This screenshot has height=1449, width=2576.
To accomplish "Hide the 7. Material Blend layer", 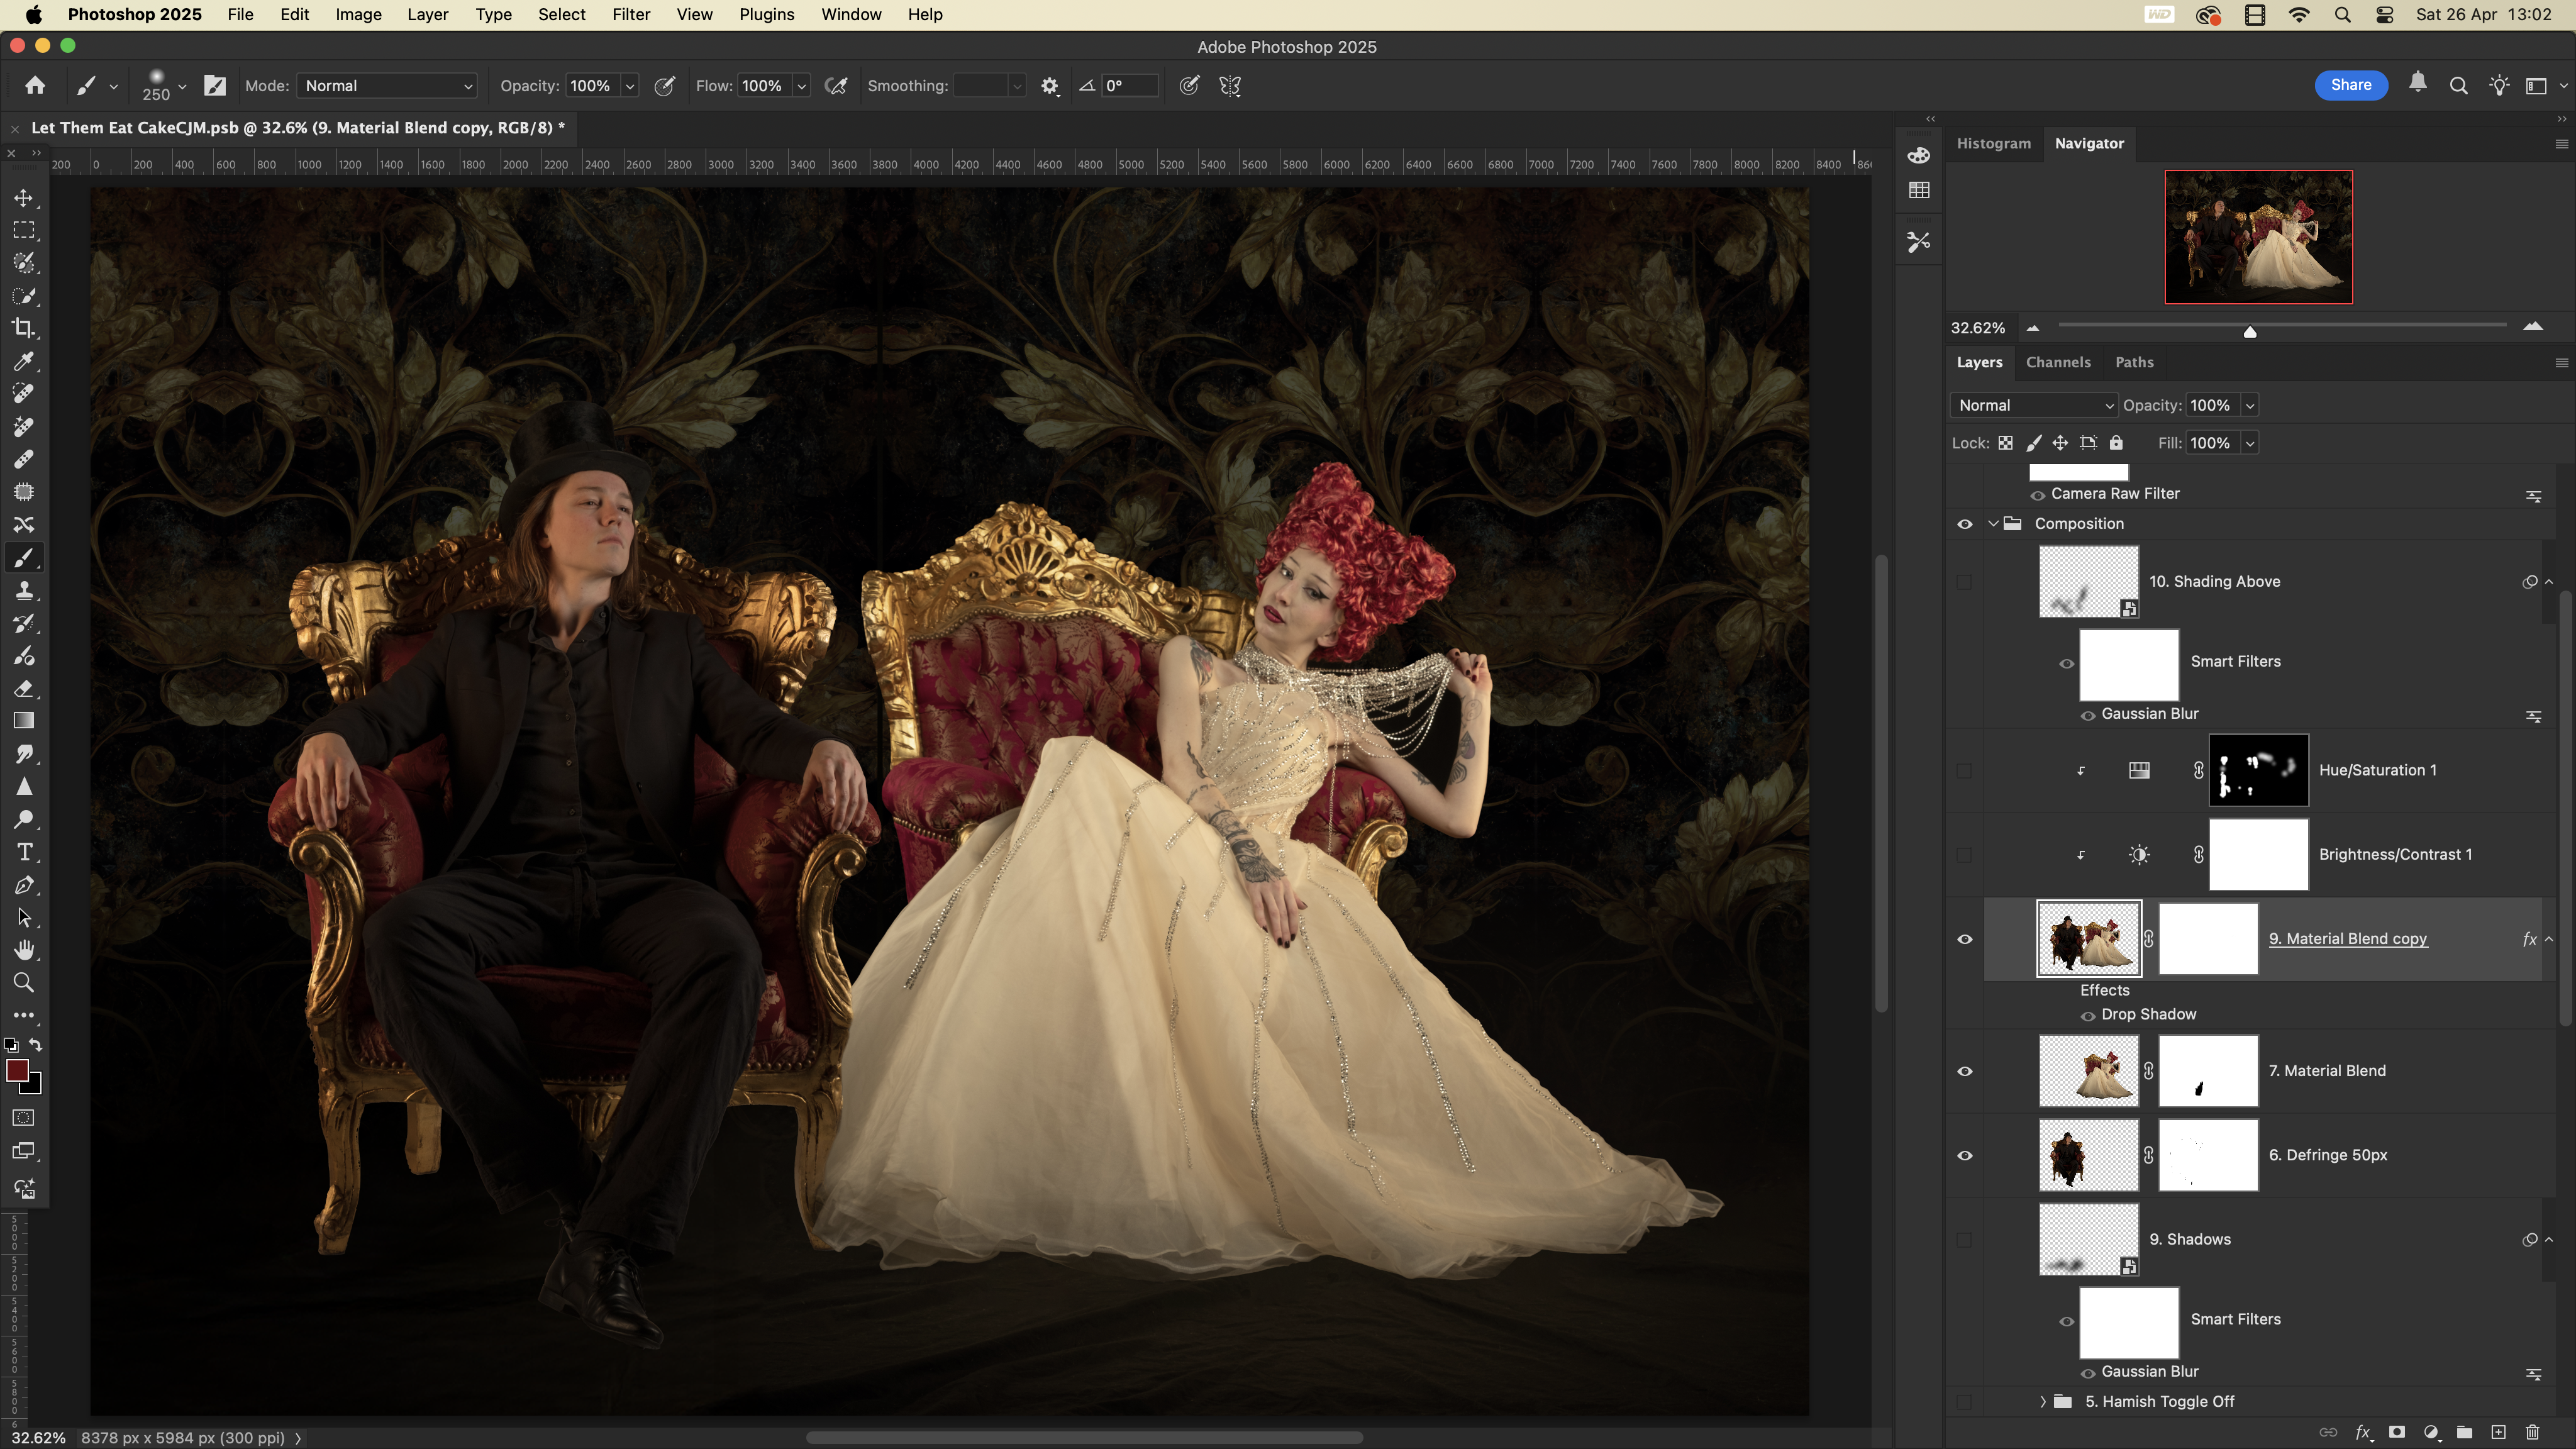I will (1964, 1071).
